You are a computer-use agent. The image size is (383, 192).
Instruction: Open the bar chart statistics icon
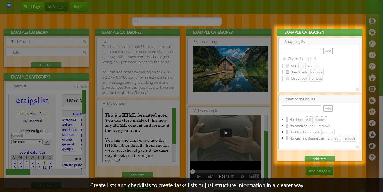(x=372, y=100)
